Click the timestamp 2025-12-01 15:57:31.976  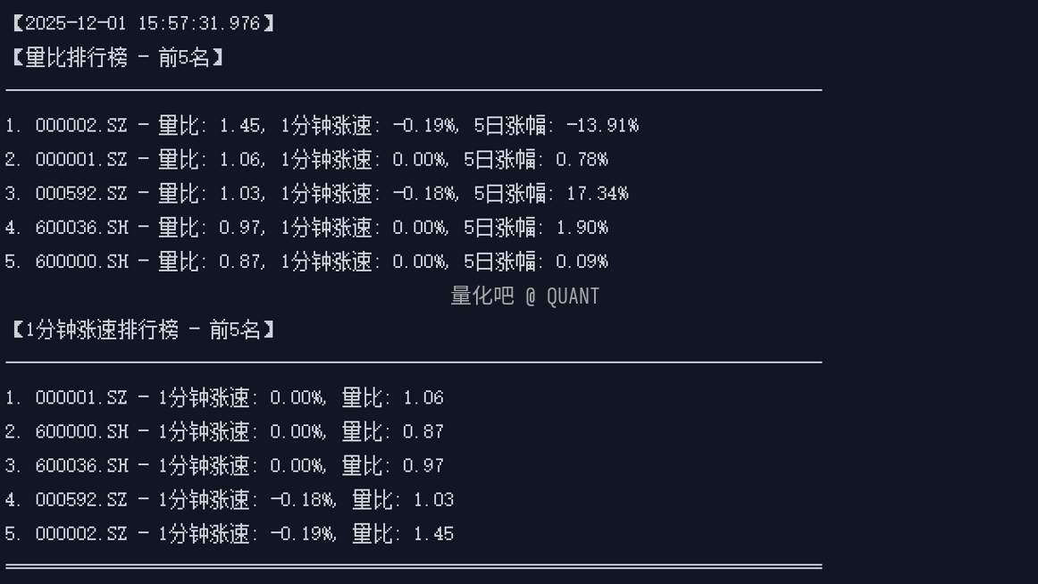pos(142,23)
